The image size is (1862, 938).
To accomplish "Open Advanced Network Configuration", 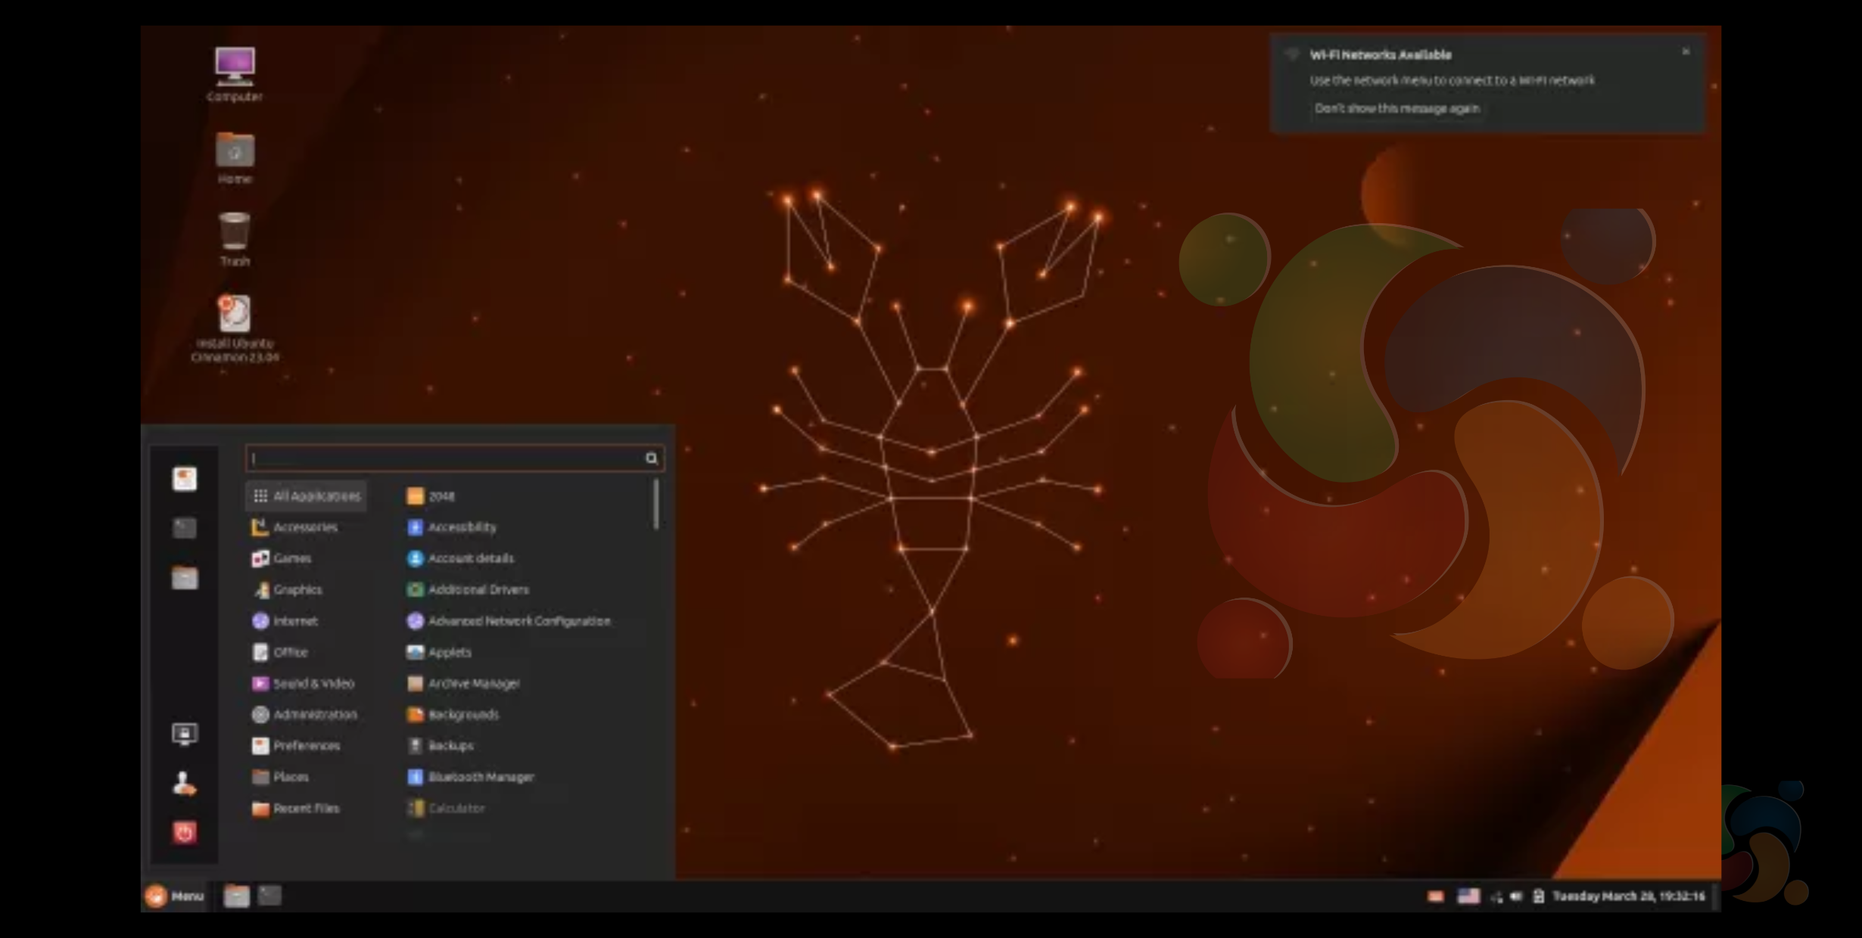I will [x=509, y=621].
